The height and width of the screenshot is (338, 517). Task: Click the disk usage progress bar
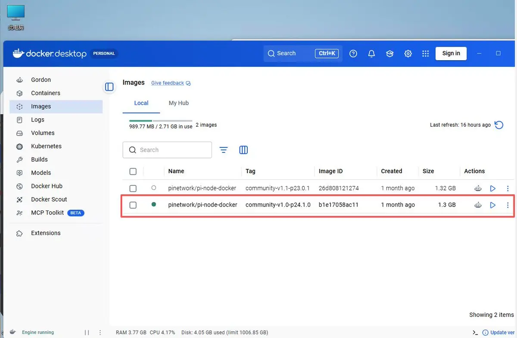pyautogui.click(x=161, y=121)
